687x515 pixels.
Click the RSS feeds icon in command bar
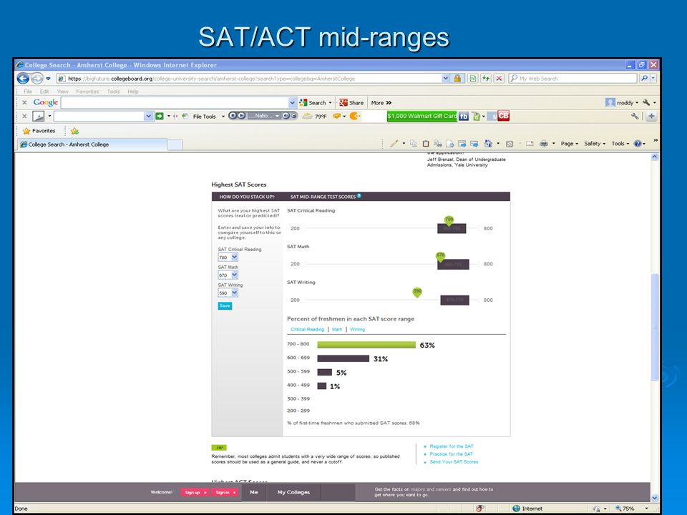coord(510,144)
